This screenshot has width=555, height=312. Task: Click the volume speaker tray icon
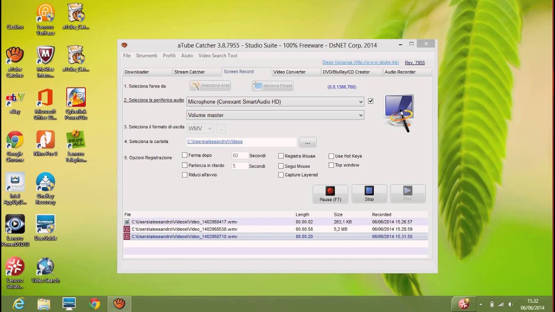tap(510, 304)
